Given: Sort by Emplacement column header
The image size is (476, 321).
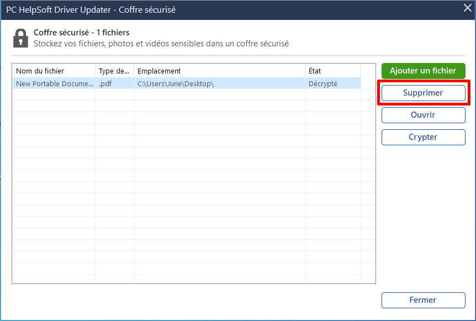Looking at the screenshot, I should (219, 71).
